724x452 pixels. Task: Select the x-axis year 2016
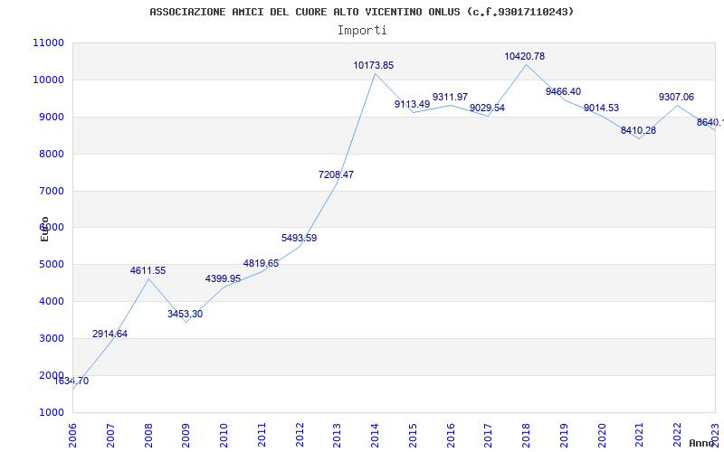pos(451,436)
